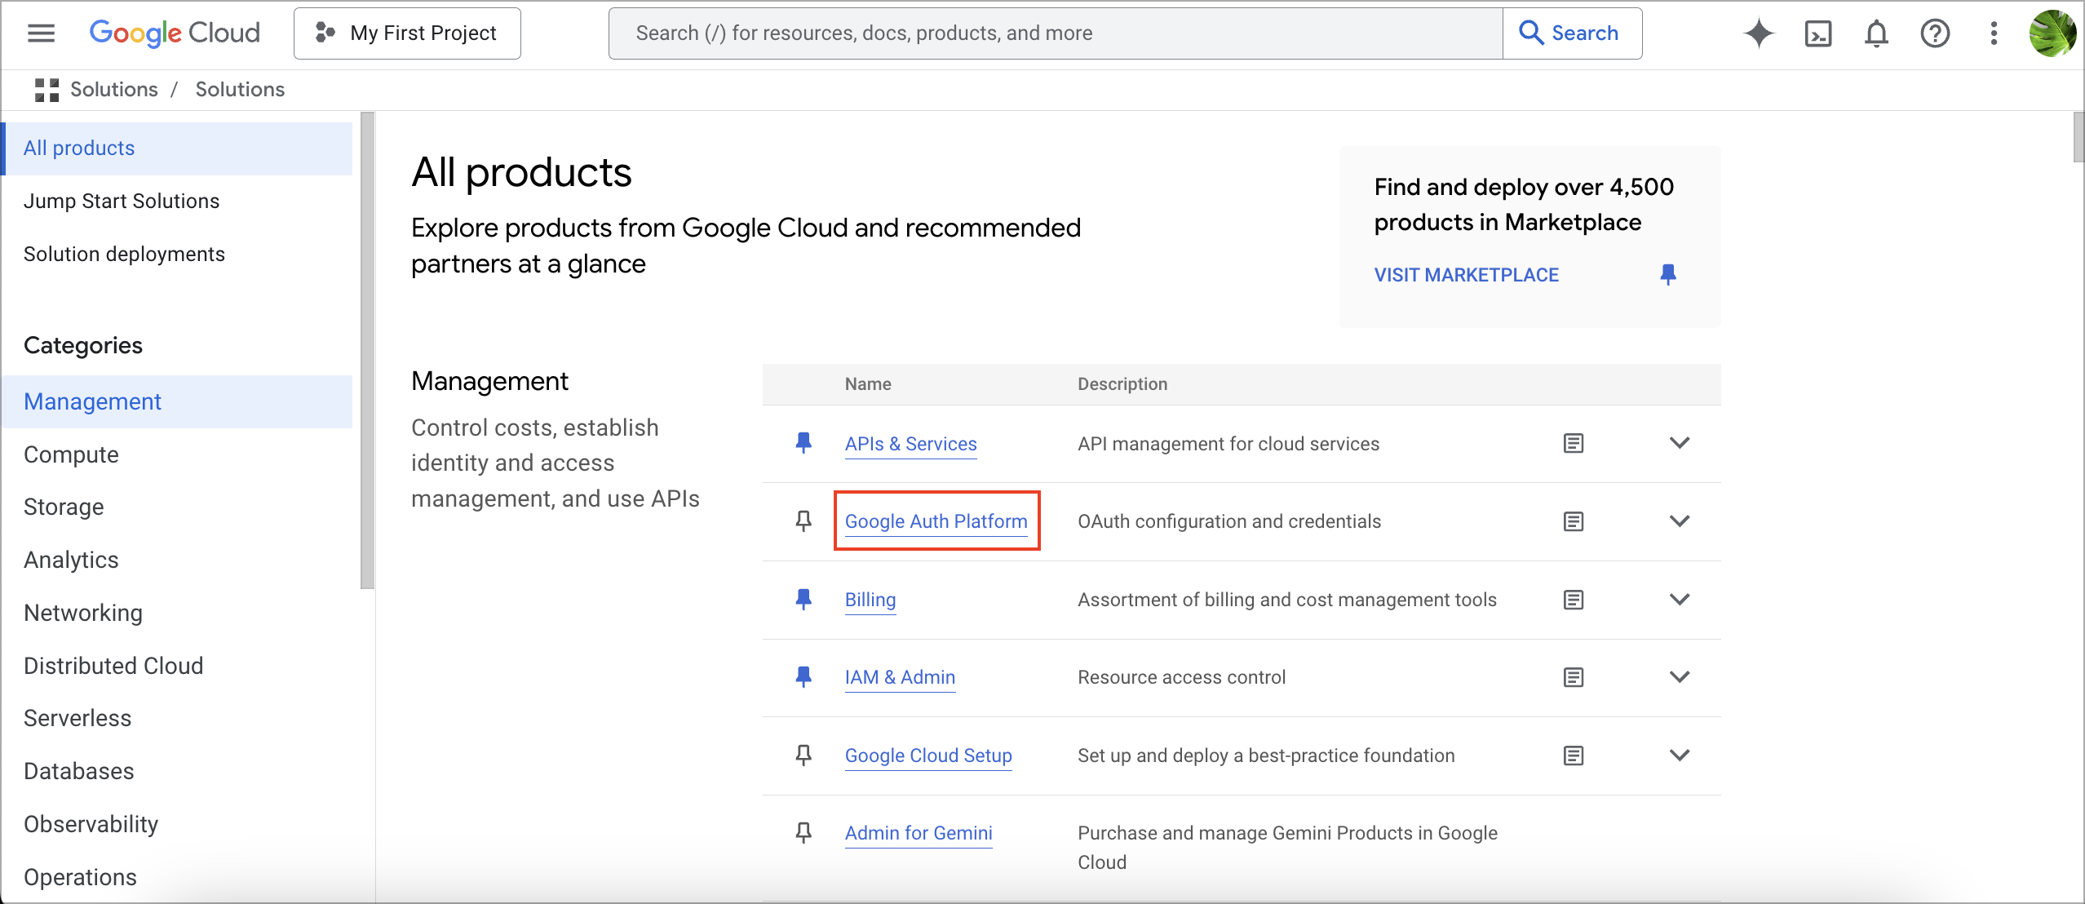Screen dimensions: 2085x904
Task: Expand the Billing row
Action: point(1680,599)
